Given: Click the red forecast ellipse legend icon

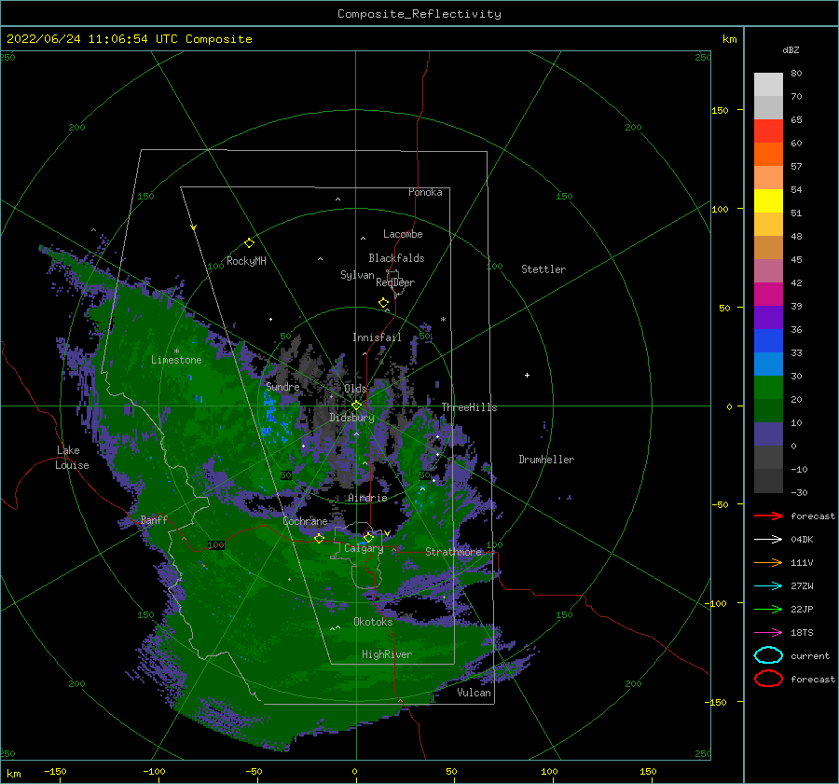Looking at the screenshot, I should click(x=768, y=679).
